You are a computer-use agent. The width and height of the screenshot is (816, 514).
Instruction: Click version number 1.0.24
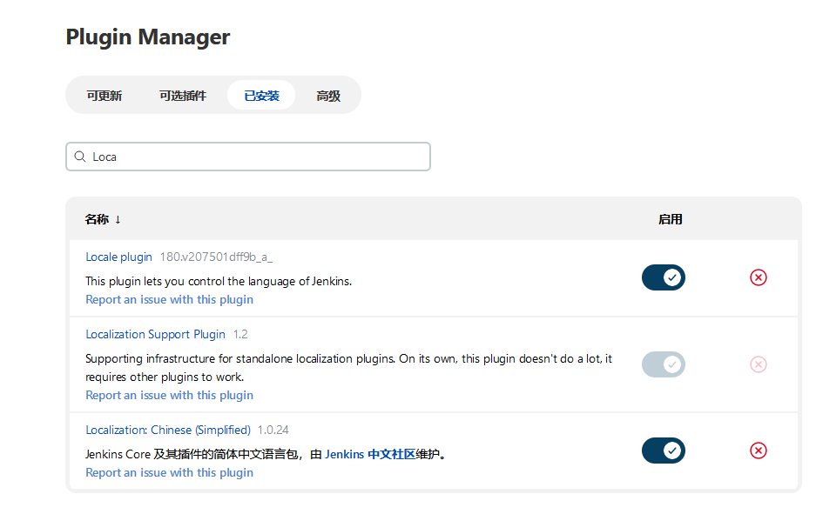click(x=273, y=430)
